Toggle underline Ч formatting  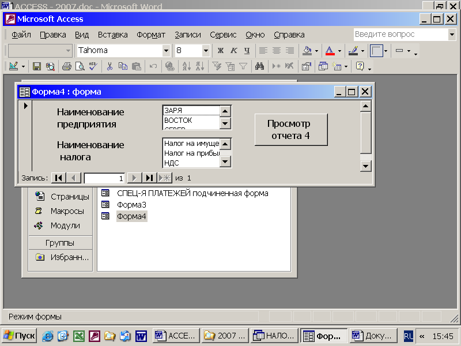[247, 51]
